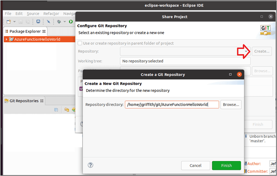This screenshot has height=176, width=277.
Task: Click the Committer field
Action: click(273, 171)
